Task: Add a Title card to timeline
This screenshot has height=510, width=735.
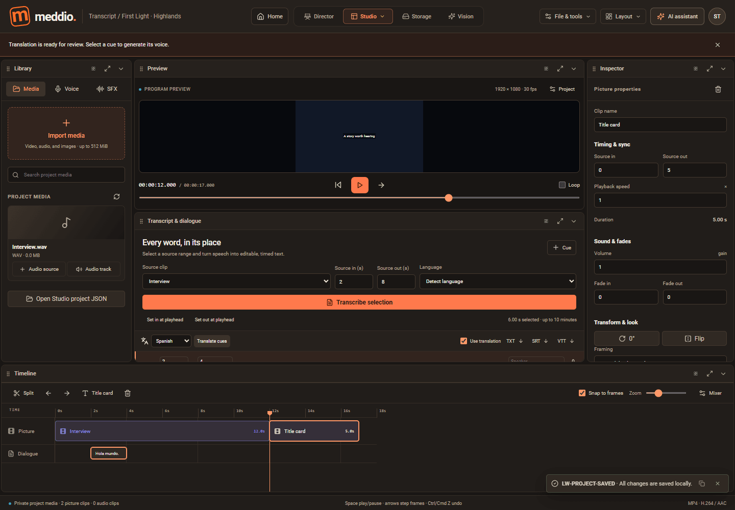Action: coord(97,393)
